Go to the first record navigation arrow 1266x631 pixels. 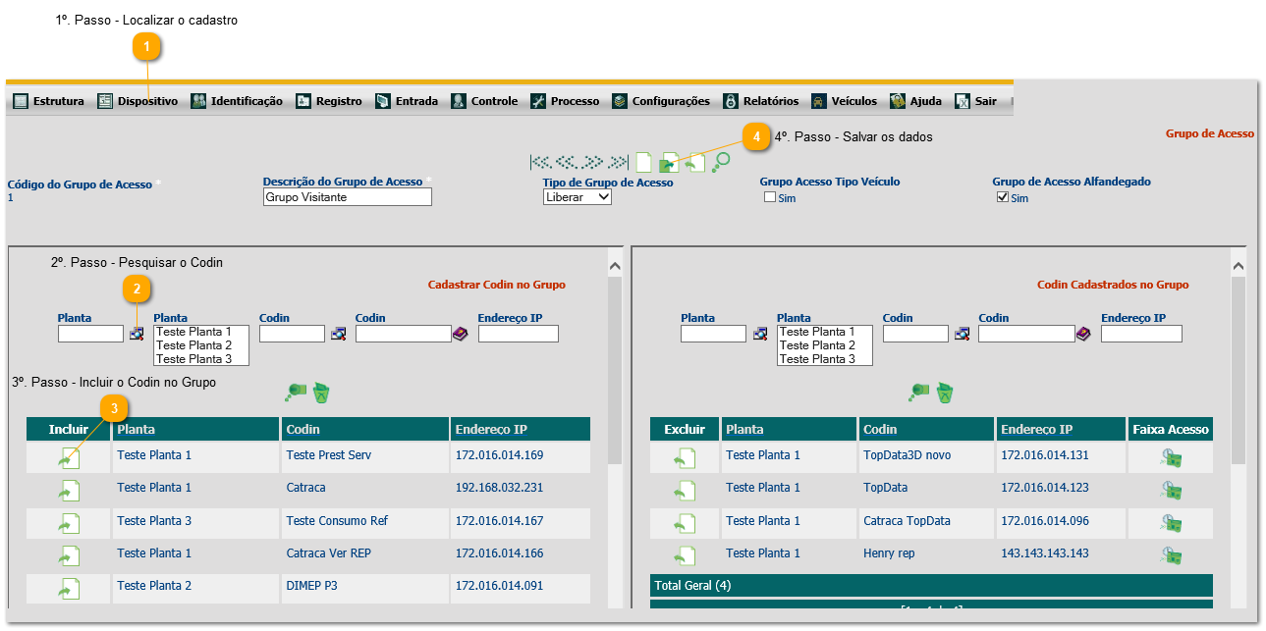pyautogui.click(x=539, y=162)
